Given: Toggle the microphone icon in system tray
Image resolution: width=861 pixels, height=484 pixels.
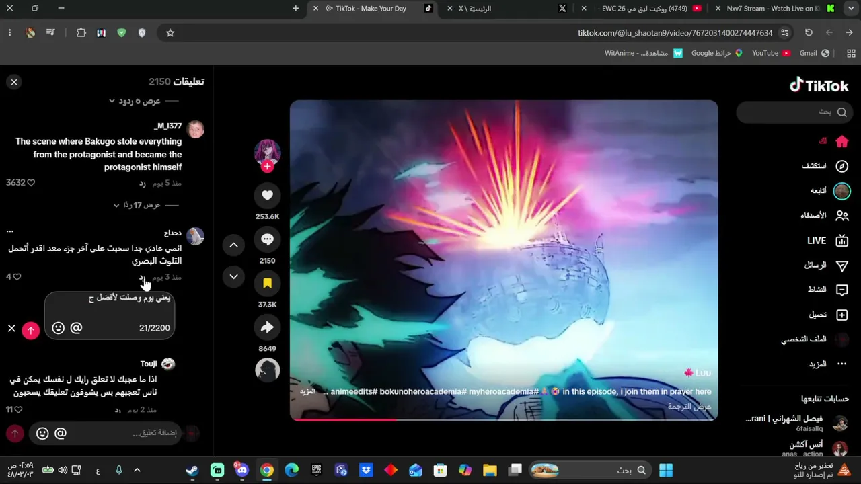Looking at the screenshot, I should (x=119, y=470).
